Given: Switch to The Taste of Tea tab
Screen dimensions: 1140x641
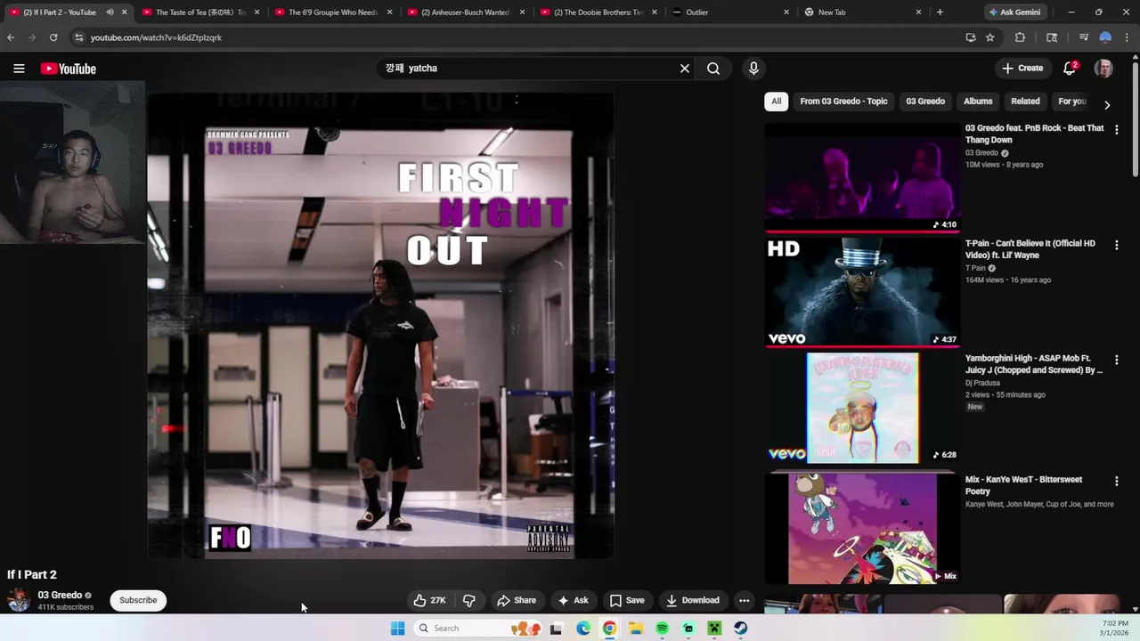Looking at the screenshot, I should 200,12.
